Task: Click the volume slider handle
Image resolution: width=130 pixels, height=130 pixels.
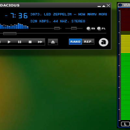Action: point(57,28)
